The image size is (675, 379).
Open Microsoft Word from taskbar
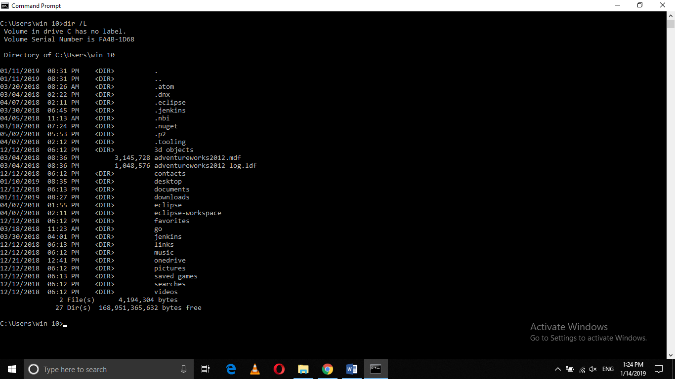pos(352,369)
